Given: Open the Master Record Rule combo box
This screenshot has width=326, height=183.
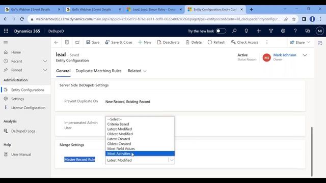Looking at the screenshot, I should (x=140, y=160).
